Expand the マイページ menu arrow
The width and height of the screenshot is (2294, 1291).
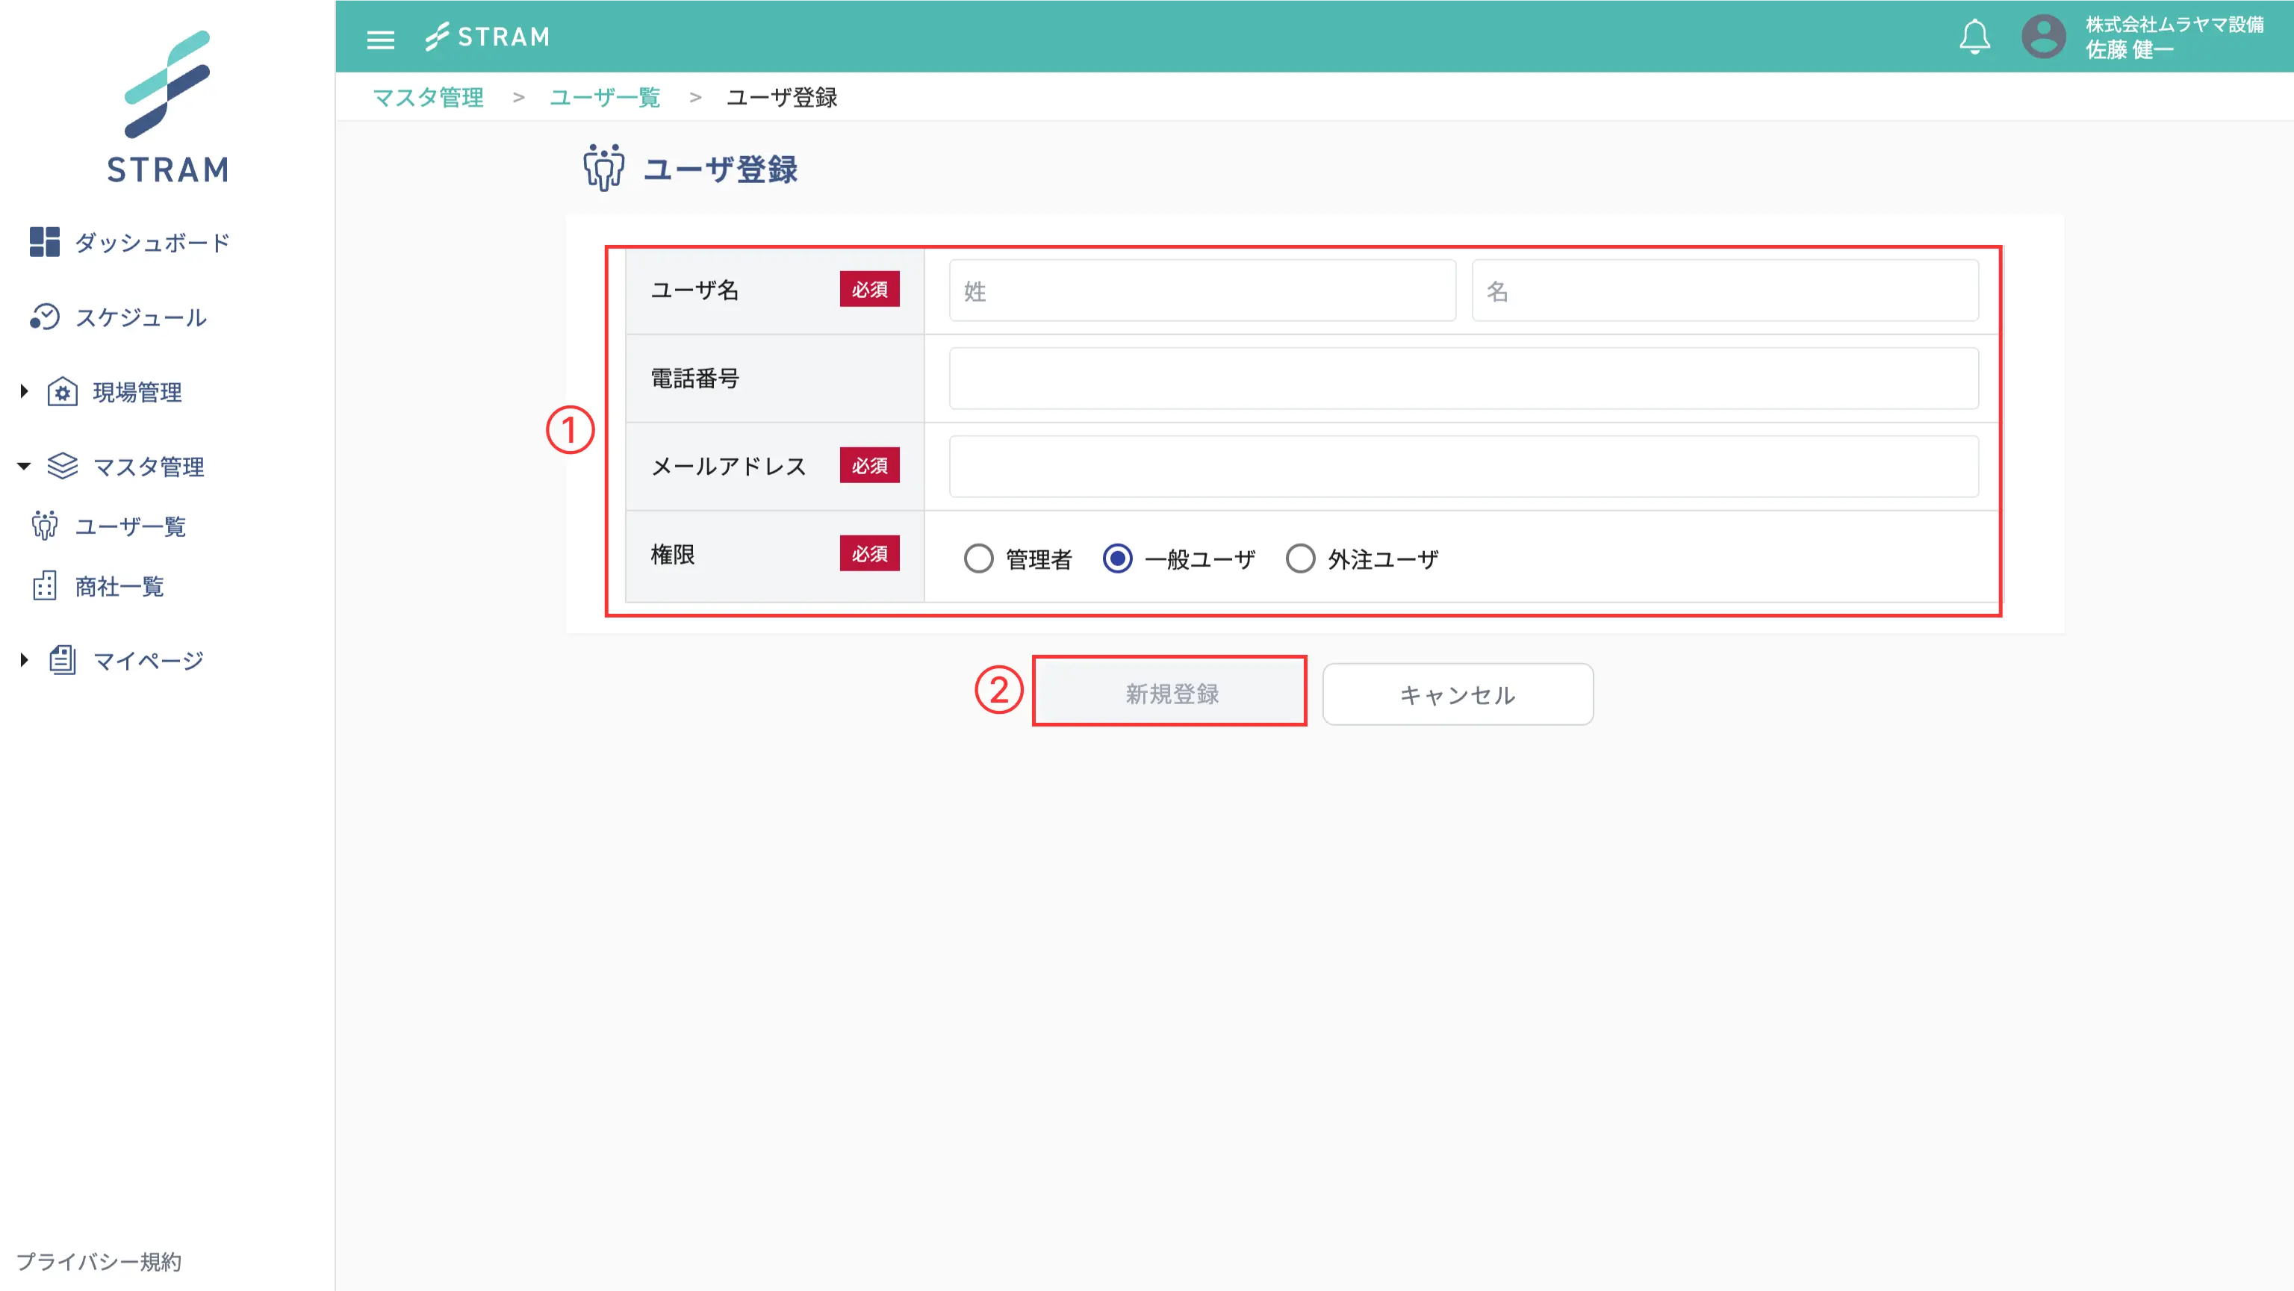24,660
